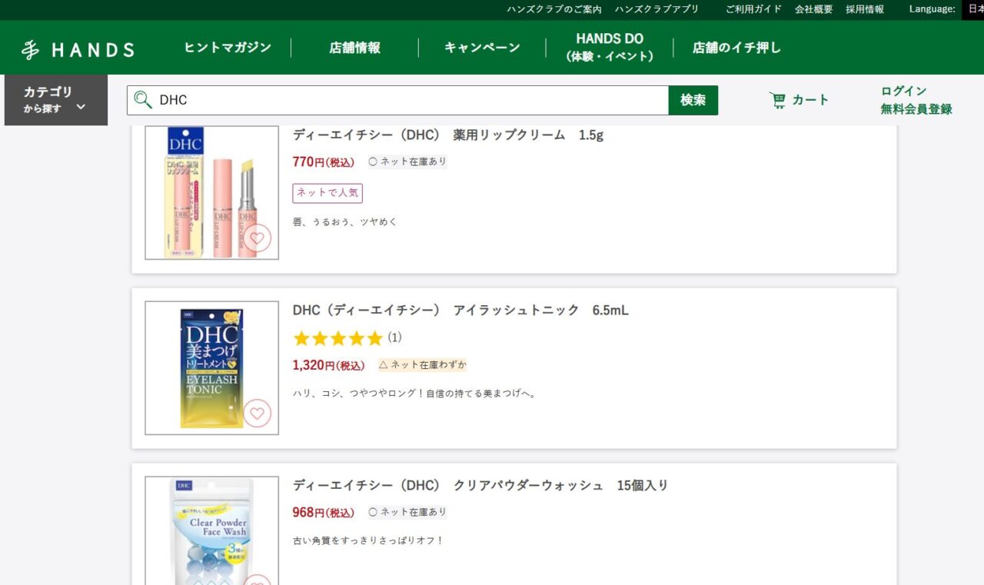Open クリアパウダーウォッシュ 15個入り product title
Screen dimensions: 984x585
pos(480,486)
